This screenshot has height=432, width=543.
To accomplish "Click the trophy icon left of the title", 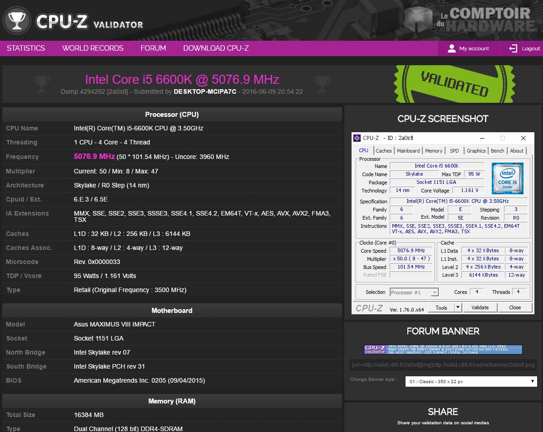I will coord(42,82).
